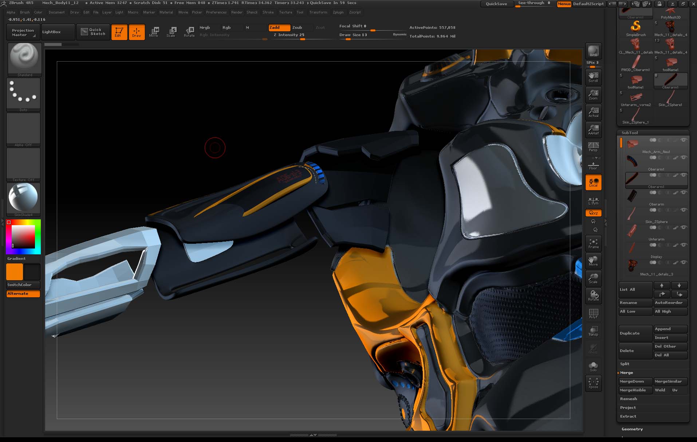Open the Quick Sketch tool
Viewport: 697px width, 442px height.
pos(93,32)
